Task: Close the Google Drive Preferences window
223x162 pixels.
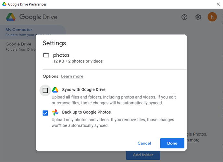Action: [x=218, y=4]
